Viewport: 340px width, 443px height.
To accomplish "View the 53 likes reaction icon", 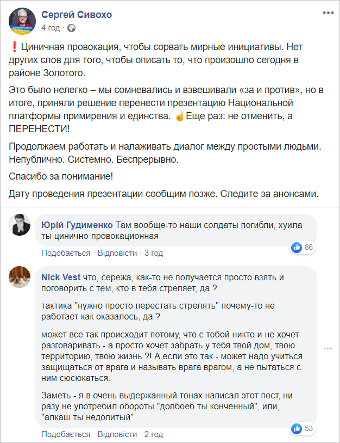I will (297, 428).
